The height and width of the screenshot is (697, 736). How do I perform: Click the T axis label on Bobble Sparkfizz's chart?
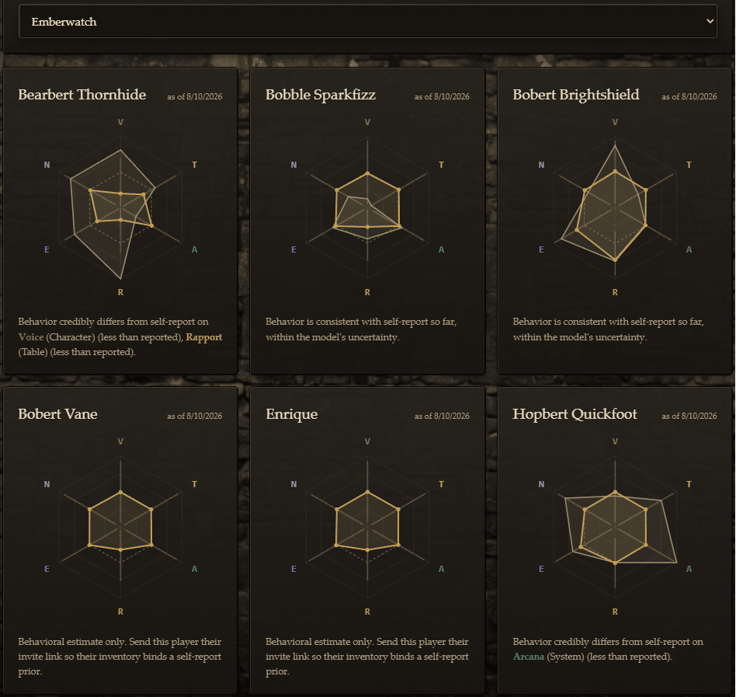point(441,165)
